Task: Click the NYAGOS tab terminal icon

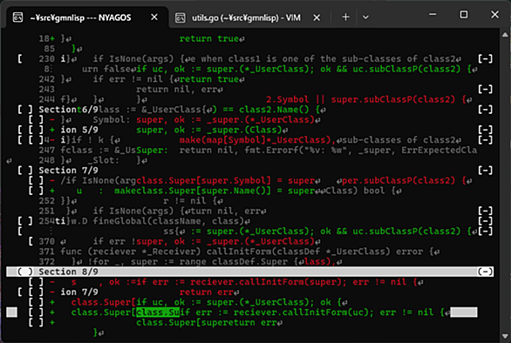Action: [18, 17]
